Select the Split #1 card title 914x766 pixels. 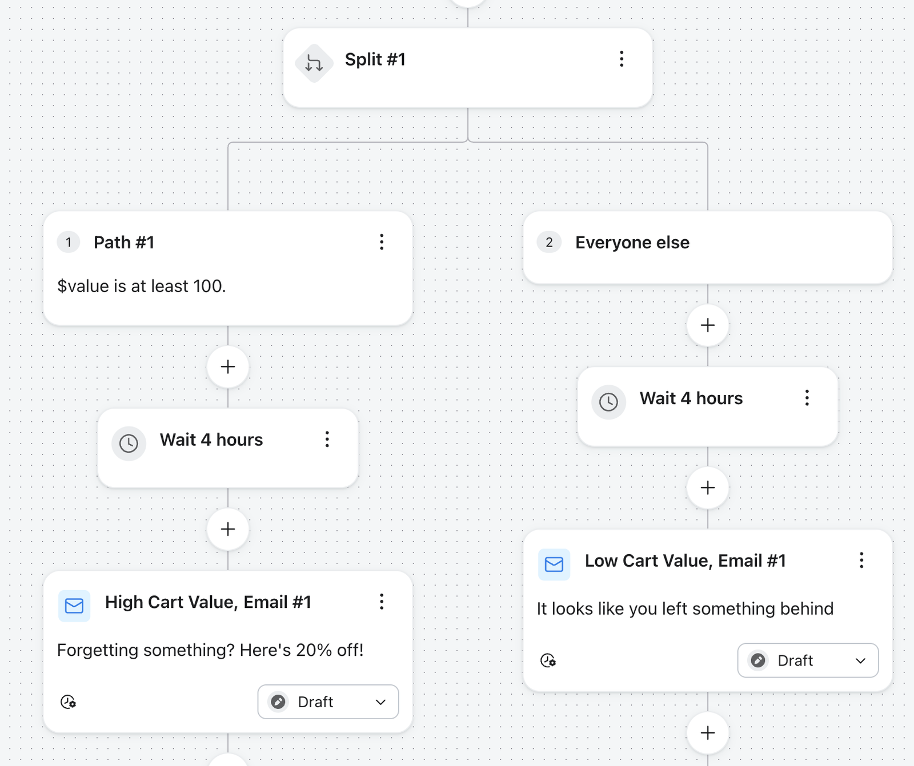(375, 59)
